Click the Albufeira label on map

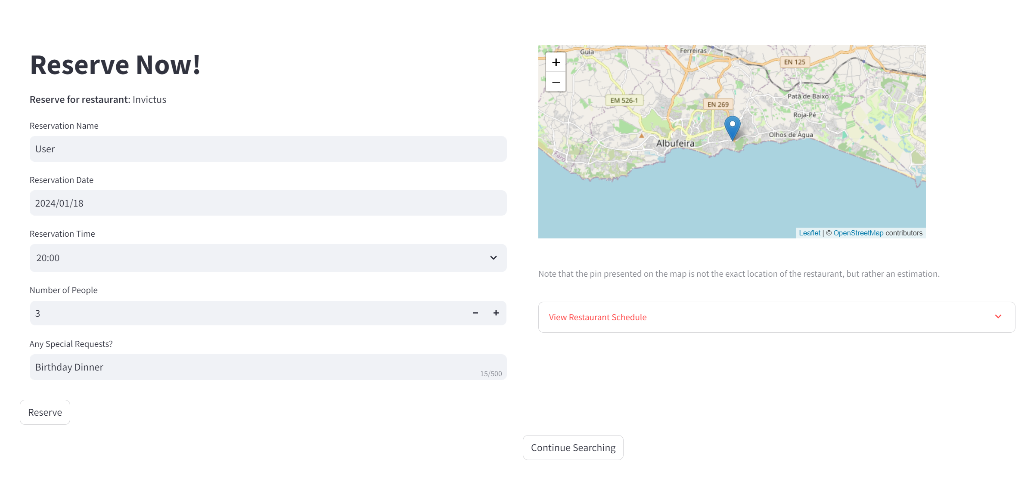point(675,144)
